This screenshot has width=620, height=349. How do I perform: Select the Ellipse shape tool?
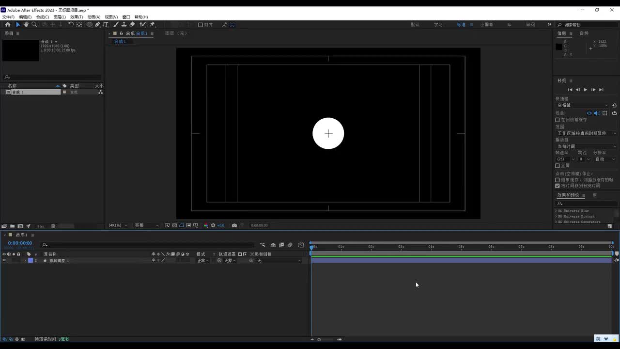(x=90, y=24)
